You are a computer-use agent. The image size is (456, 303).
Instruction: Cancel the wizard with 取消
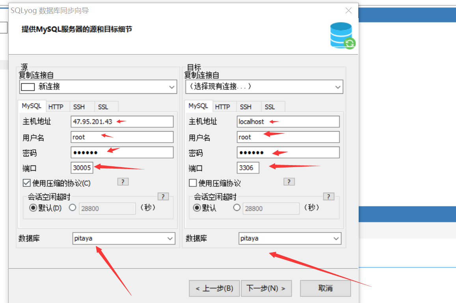326,288
